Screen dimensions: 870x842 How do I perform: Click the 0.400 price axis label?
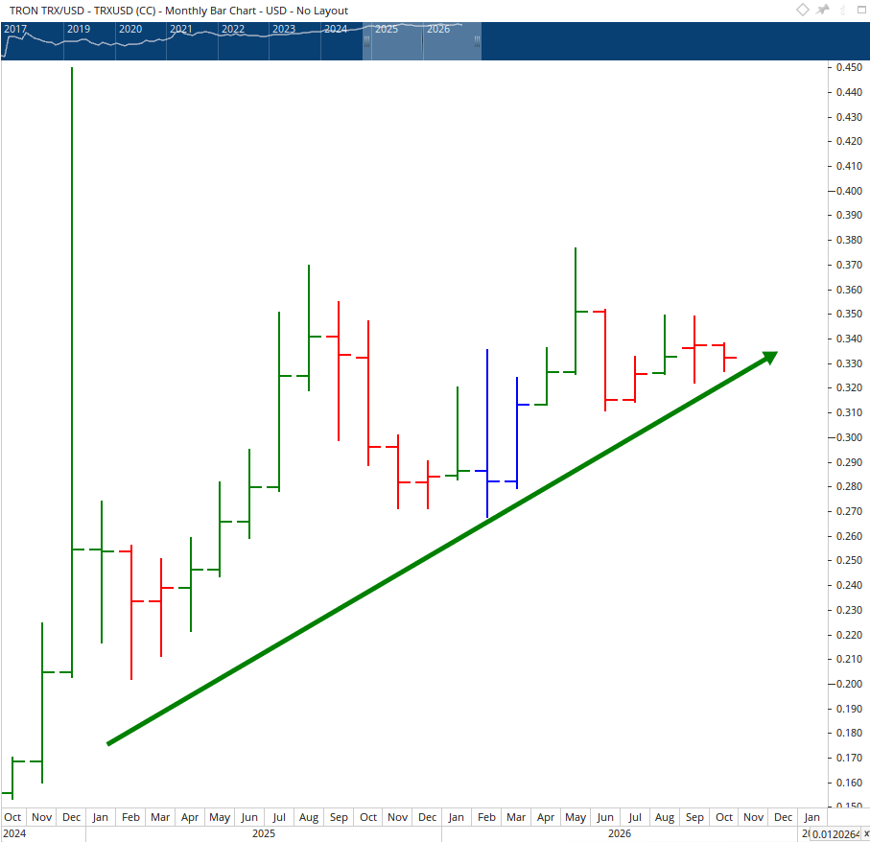tap(849, 191)
